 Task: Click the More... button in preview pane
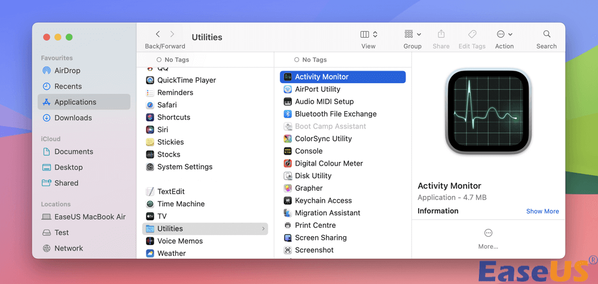point(488,239)
